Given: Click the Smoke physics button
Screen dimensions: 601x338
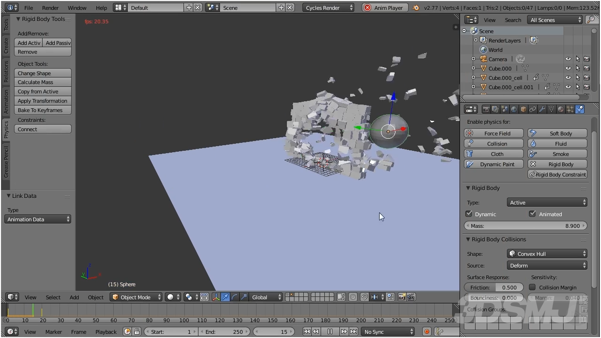Looking at the screenshot, I should [557, 154].
